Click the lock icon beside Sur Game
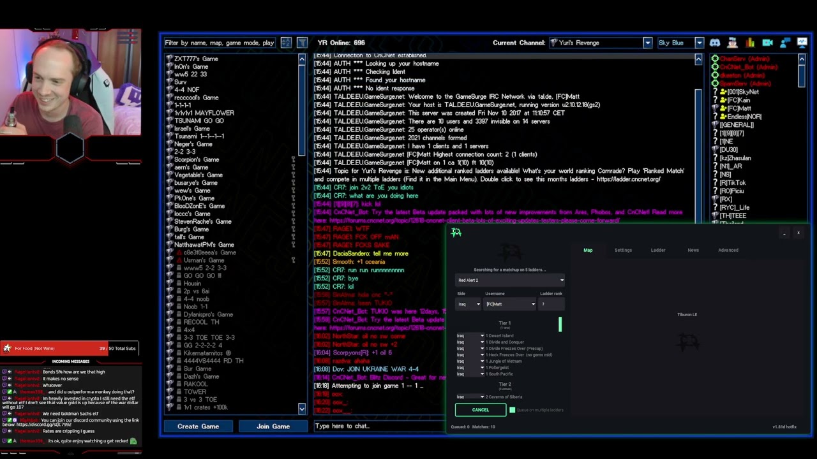The image size is (817, 459). coord(179,368)
